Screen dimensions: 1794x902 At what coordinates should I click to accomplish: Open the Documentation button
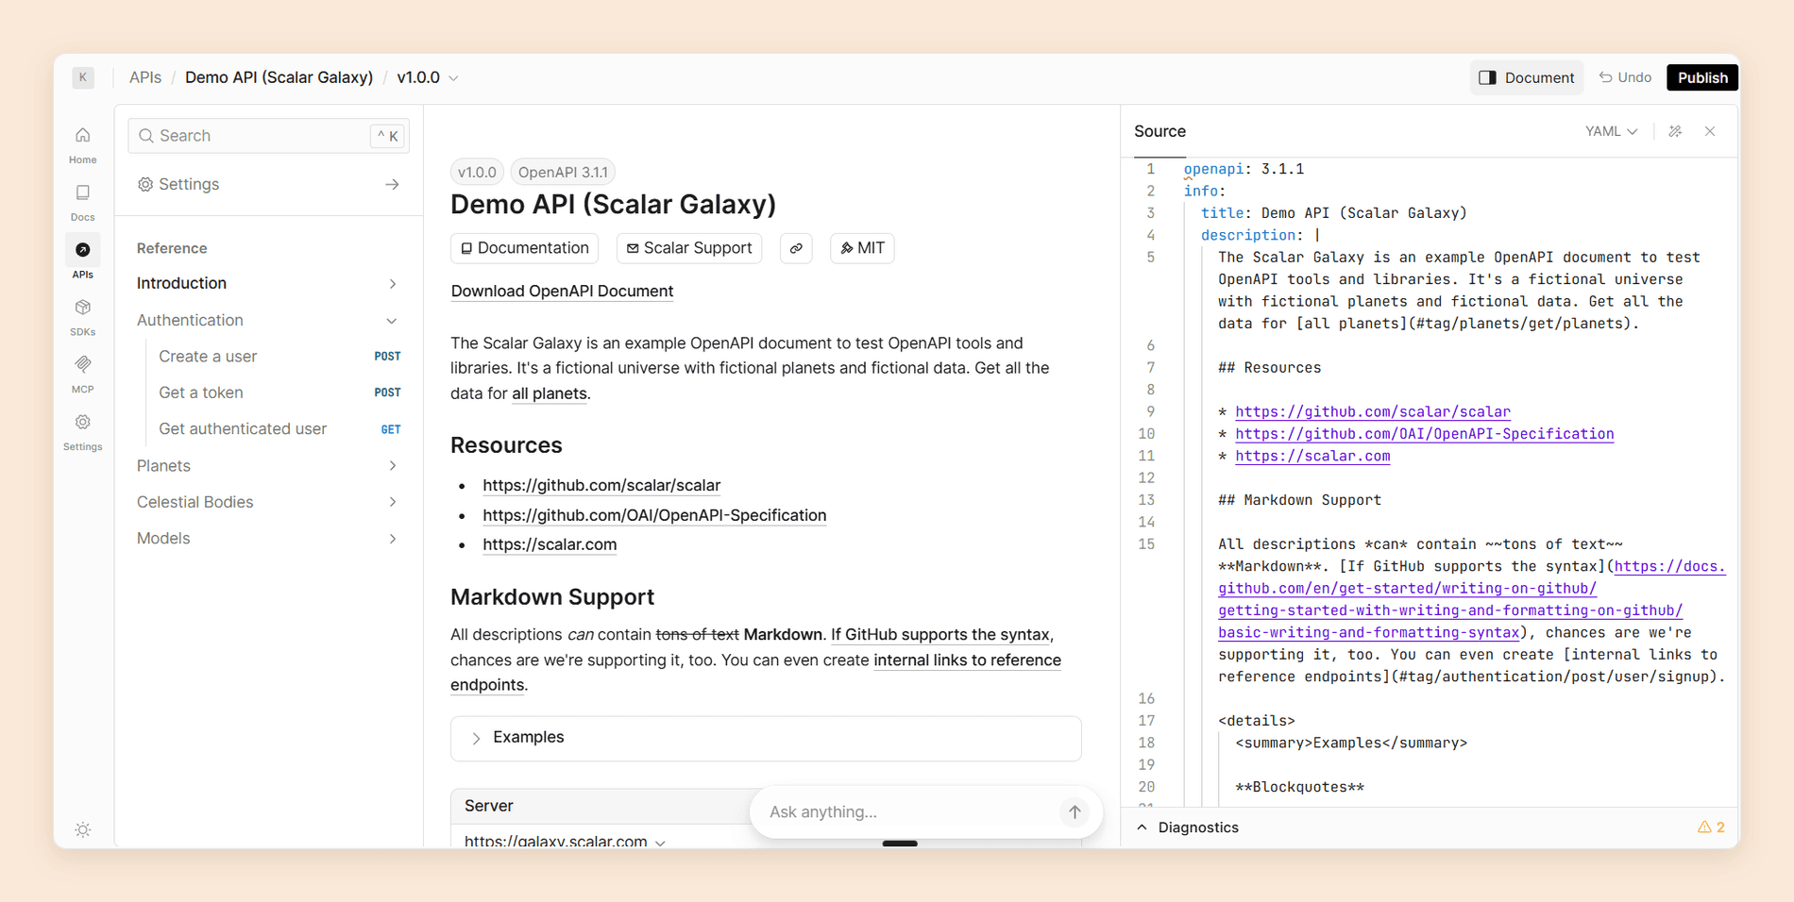point(524,248)
